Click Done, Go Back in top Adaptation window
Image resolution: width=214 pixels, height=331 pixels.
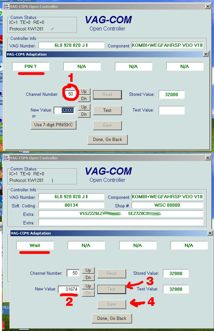pos(107,140)
